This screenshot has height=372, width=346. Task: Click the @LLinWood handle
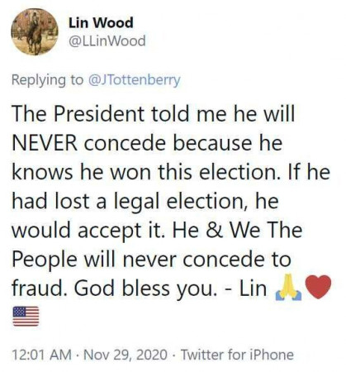tap(107, 41)
